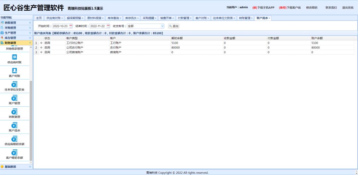The width and height of the screenshot is (358, 175).
Task: Open the 客户对账 sidebar icon
Action: (x=14, y=71)
